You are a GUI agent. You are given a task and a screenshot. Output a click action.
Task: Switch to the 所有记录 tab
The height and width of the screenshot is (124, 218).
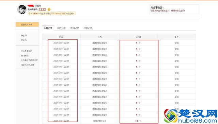click(x=48, y=28)
